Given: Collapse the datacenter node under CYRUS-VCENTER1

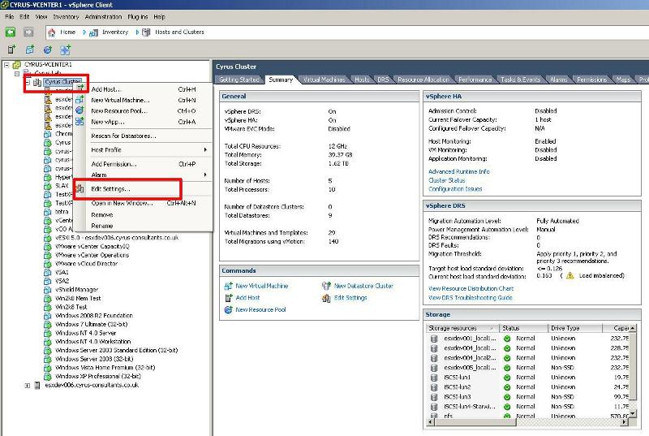Looking at the screenshot, I should click(17, 74).
